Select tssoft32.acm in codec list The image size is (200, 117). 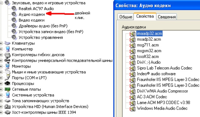point(148,57)
